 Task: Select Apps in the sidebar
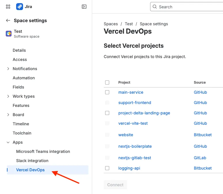pyautogui.click(x=18, y=142)
